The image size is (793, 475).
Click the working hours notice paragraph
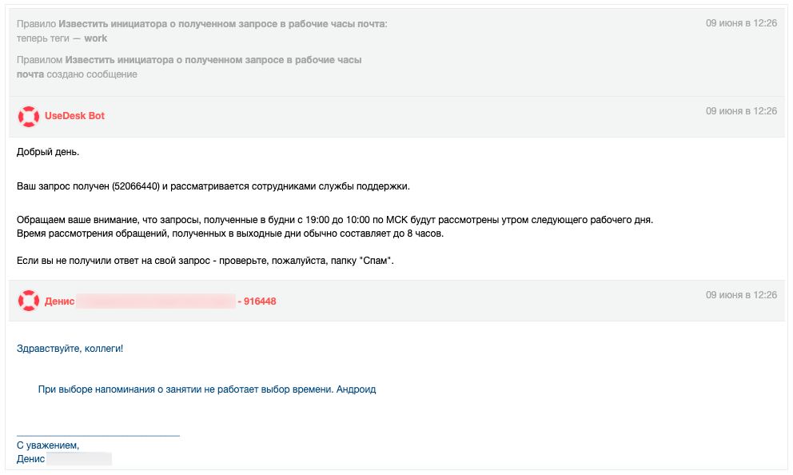tap(335, 220)
